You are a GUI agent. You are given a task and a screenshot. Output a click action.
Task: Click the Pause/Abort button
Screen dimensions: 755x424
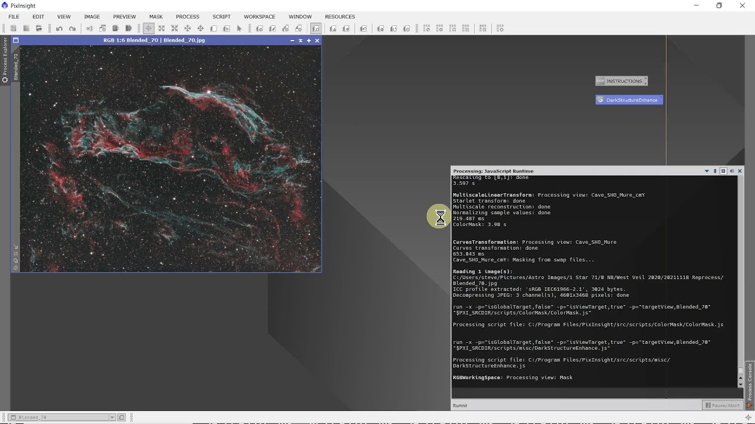[723, 405]
